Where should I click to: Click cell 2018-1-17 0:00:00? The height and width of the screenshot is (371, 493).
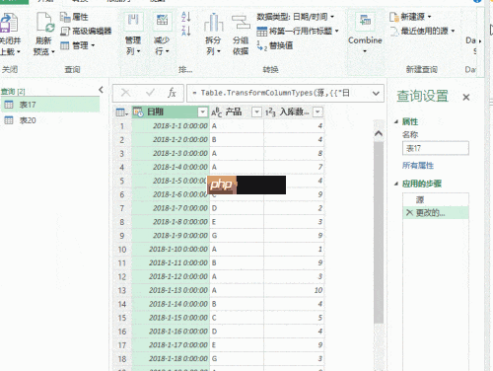pos(171,345)
